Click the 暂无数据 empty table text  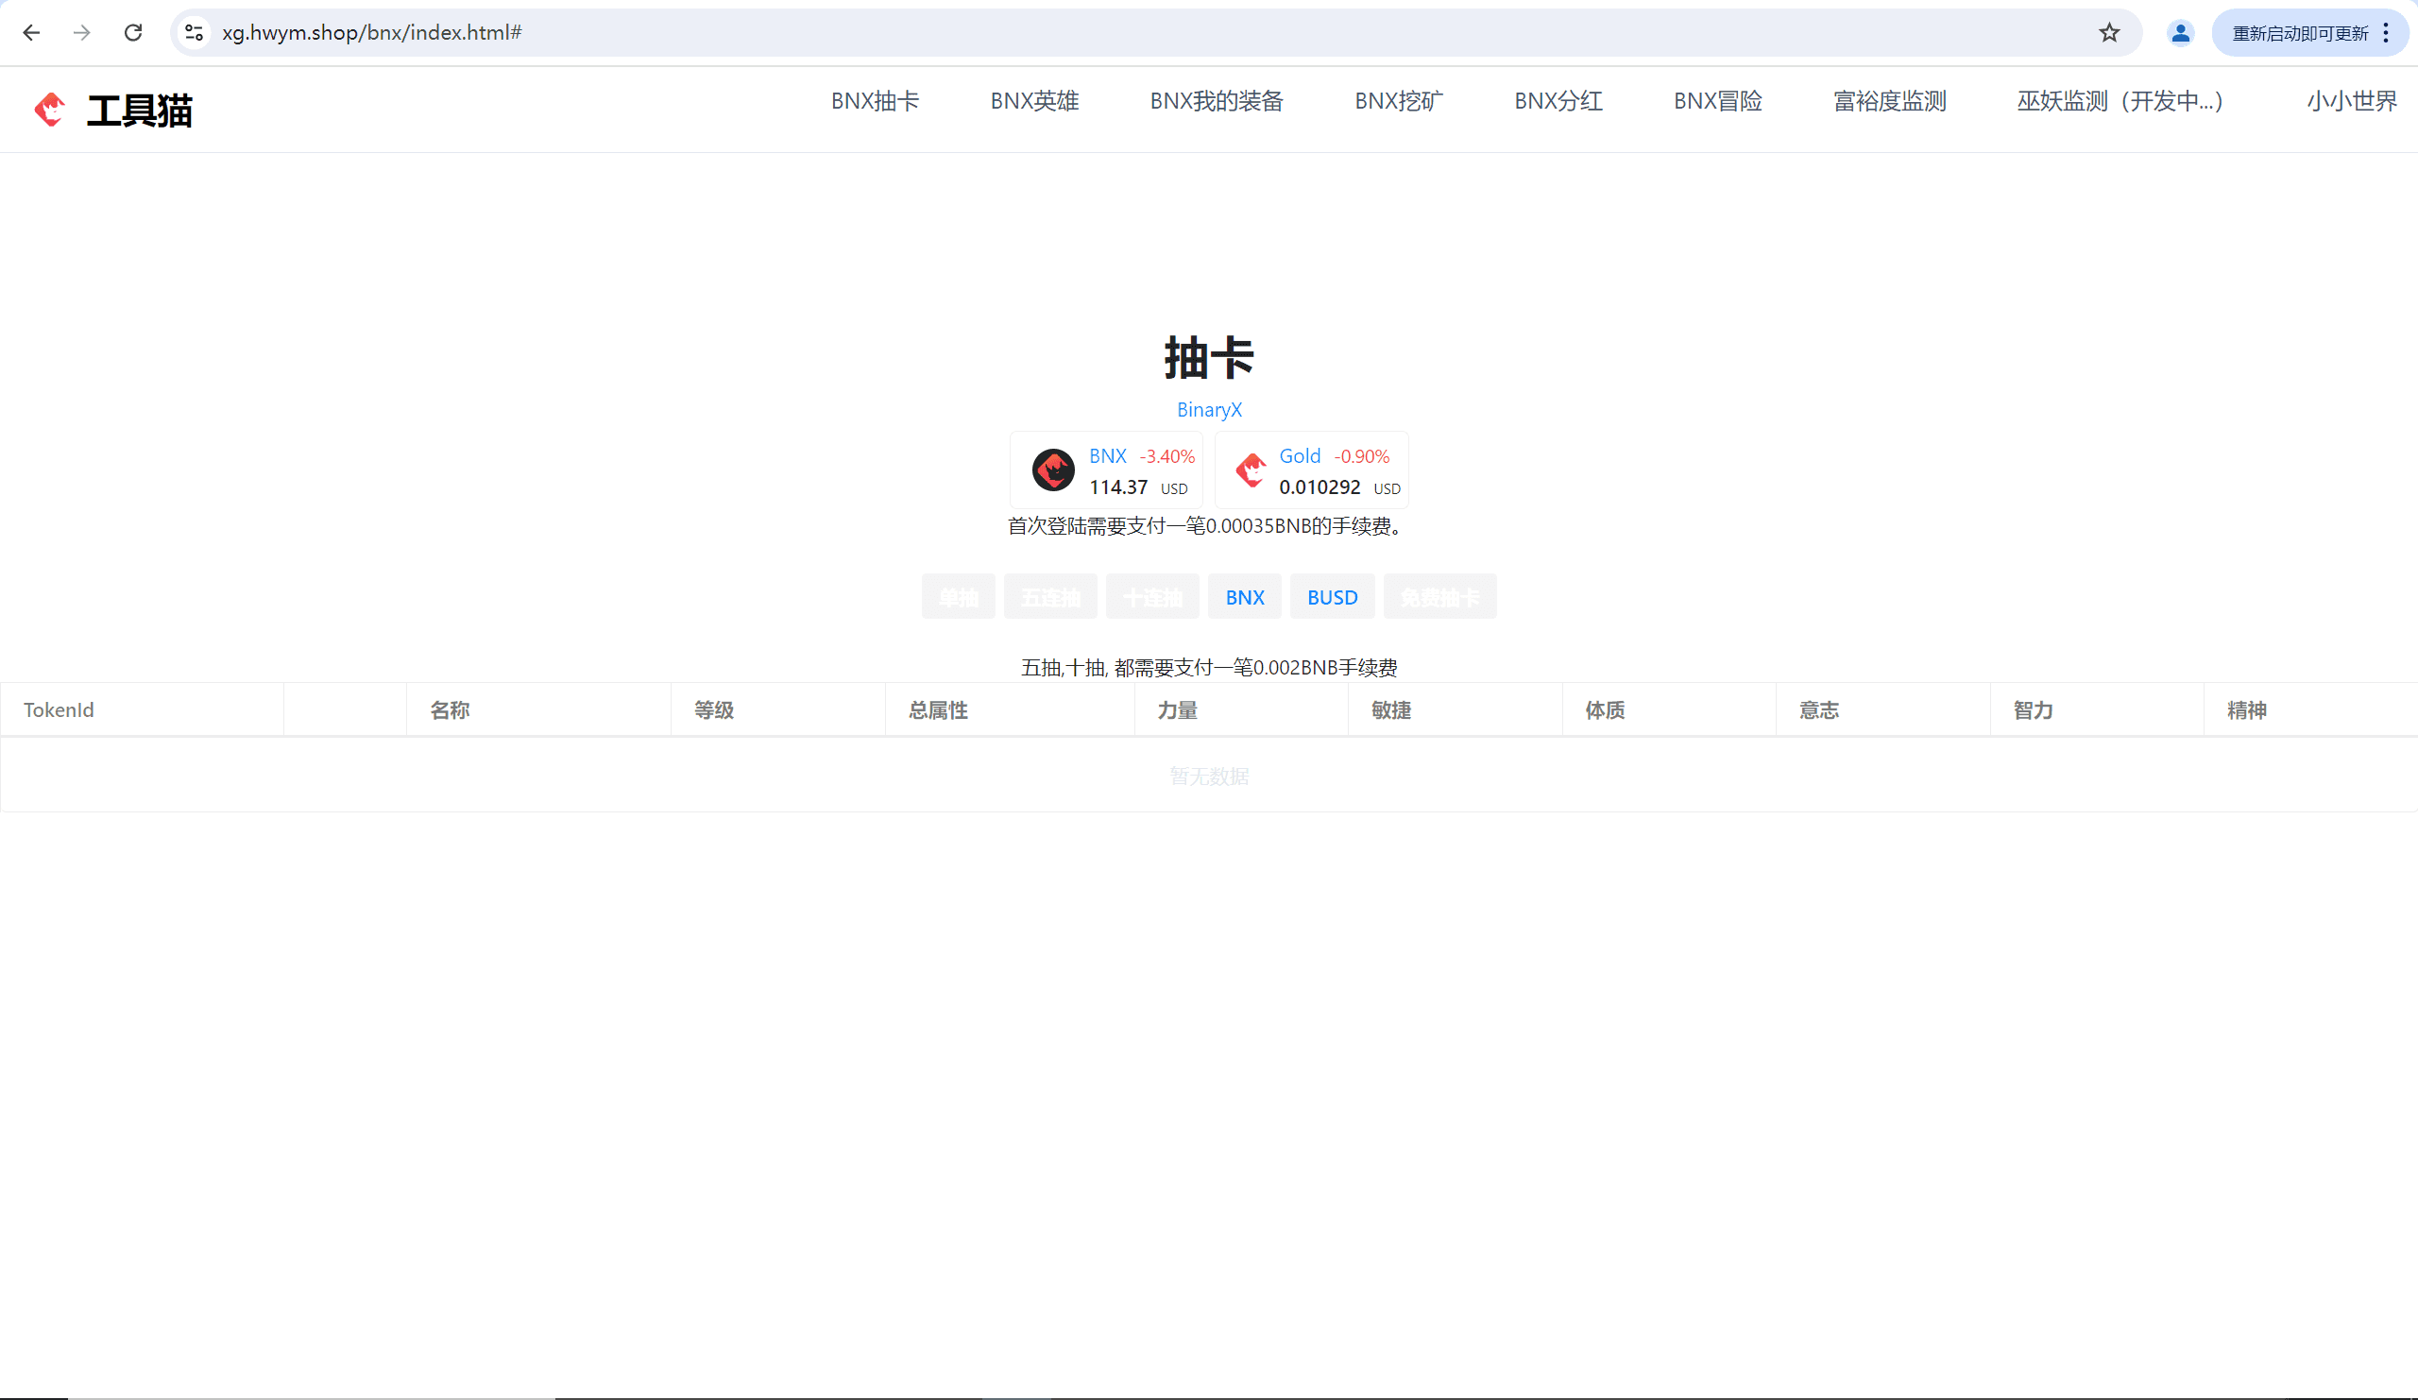1209,776
